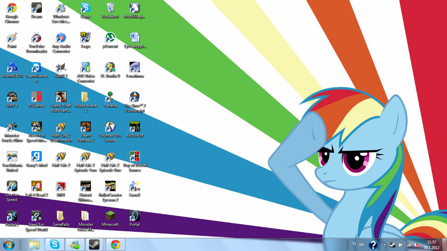Click the Flatout Ultima... desktop icon
Viewport: 447px width, 251px height.
tap(86, 192)
